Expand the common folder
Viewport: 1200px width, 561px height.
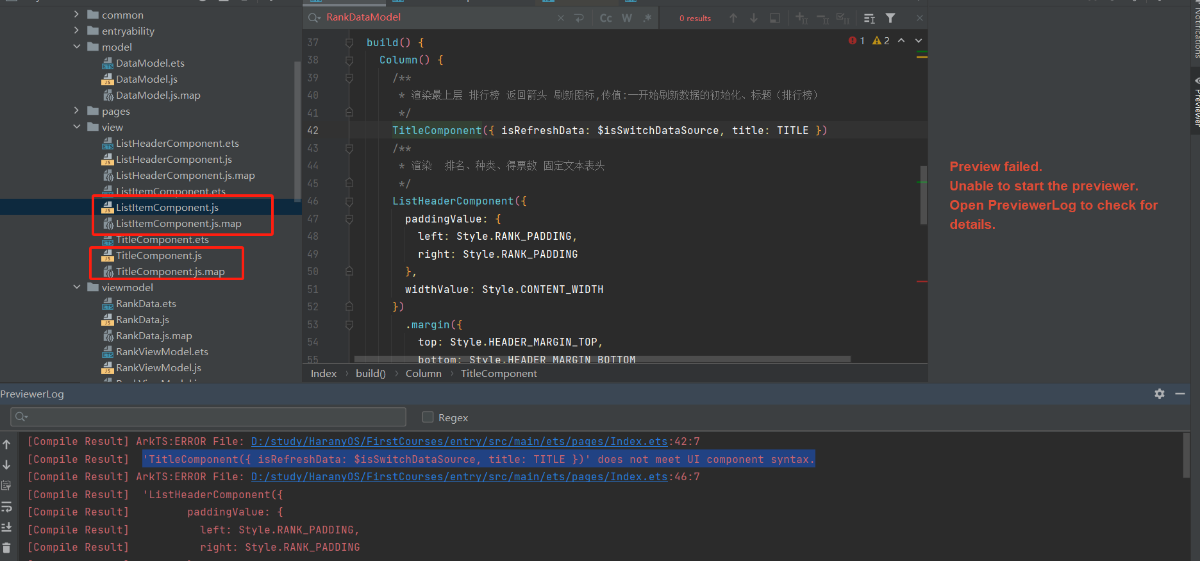click(76, 14)
